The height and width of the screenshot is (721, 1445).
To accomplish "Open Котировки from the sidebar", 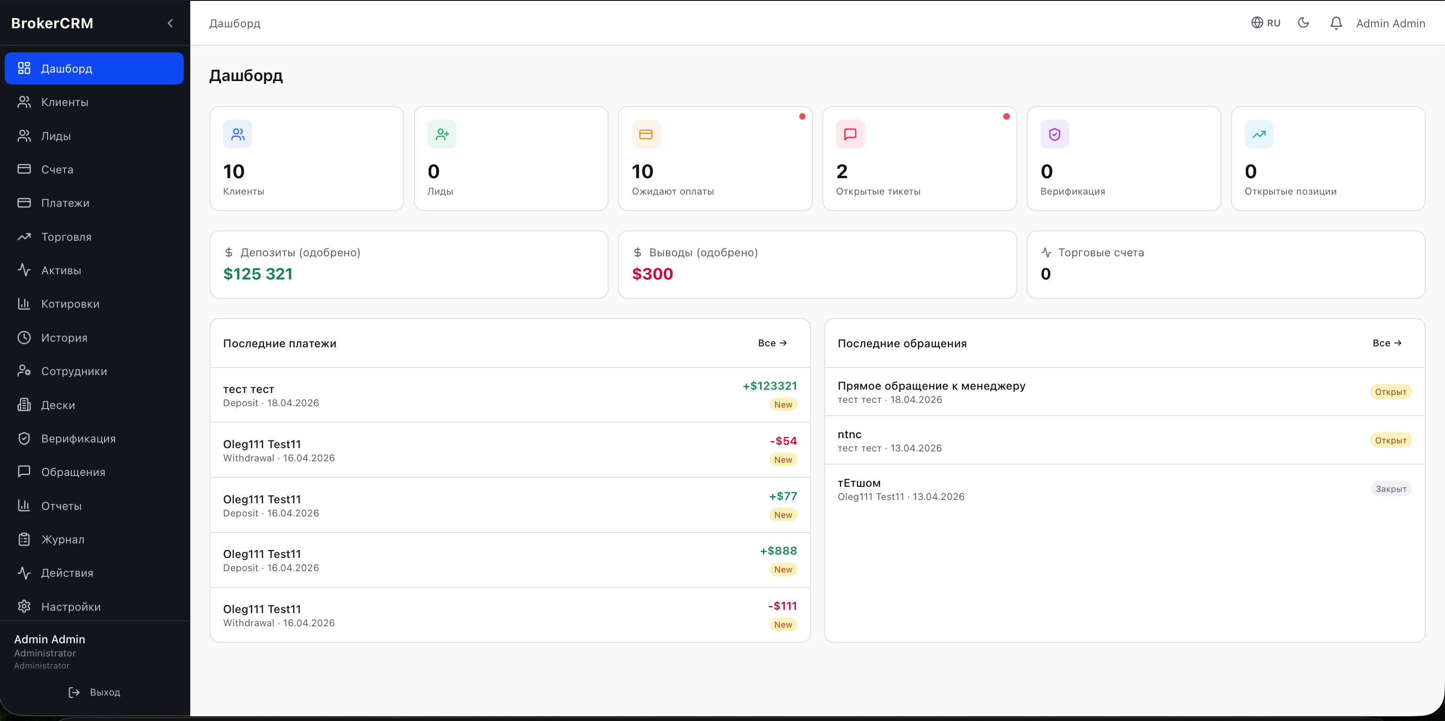I will pyautogui.click(x=70, y=304).
